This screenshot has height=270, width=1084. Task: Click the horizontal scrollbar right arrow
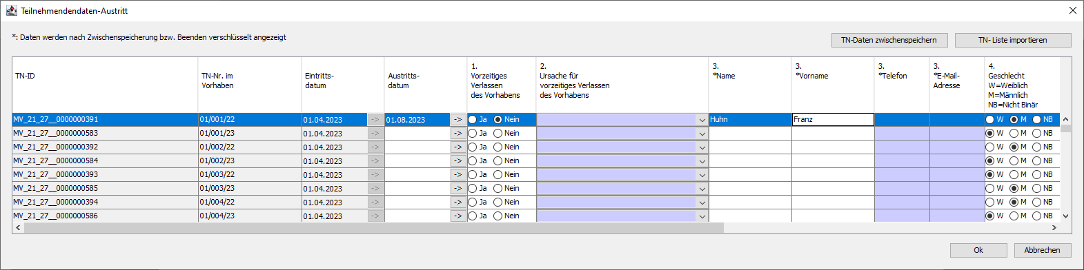1054,227
